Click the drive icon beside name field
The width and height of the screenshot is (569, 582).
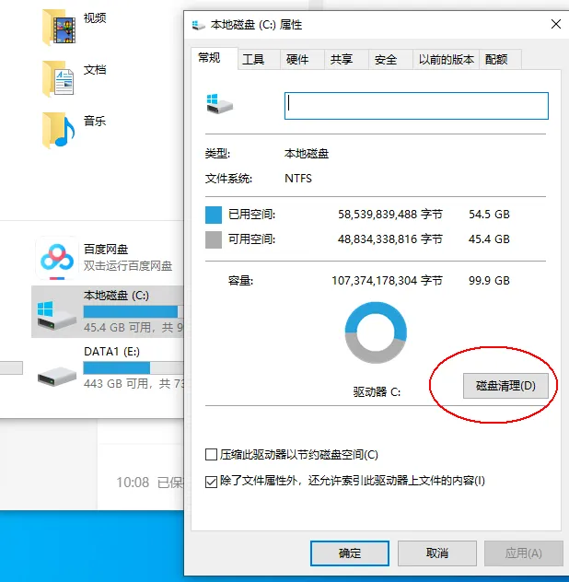[x=220, y=103]
